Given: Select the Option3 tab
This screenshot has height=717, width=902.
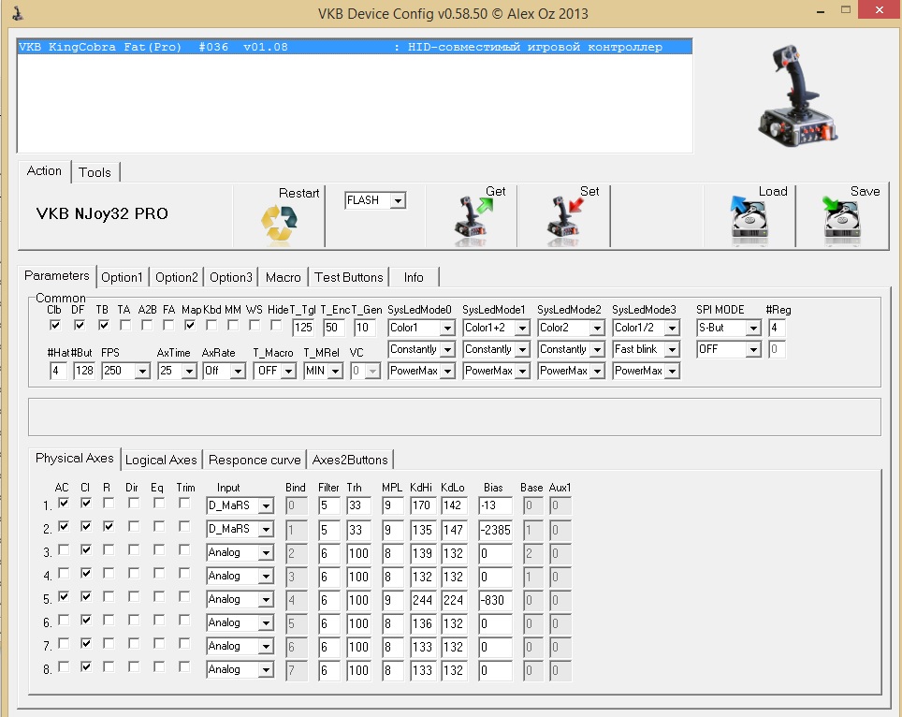Looking at the screenshot, I should tap(231, 277).
